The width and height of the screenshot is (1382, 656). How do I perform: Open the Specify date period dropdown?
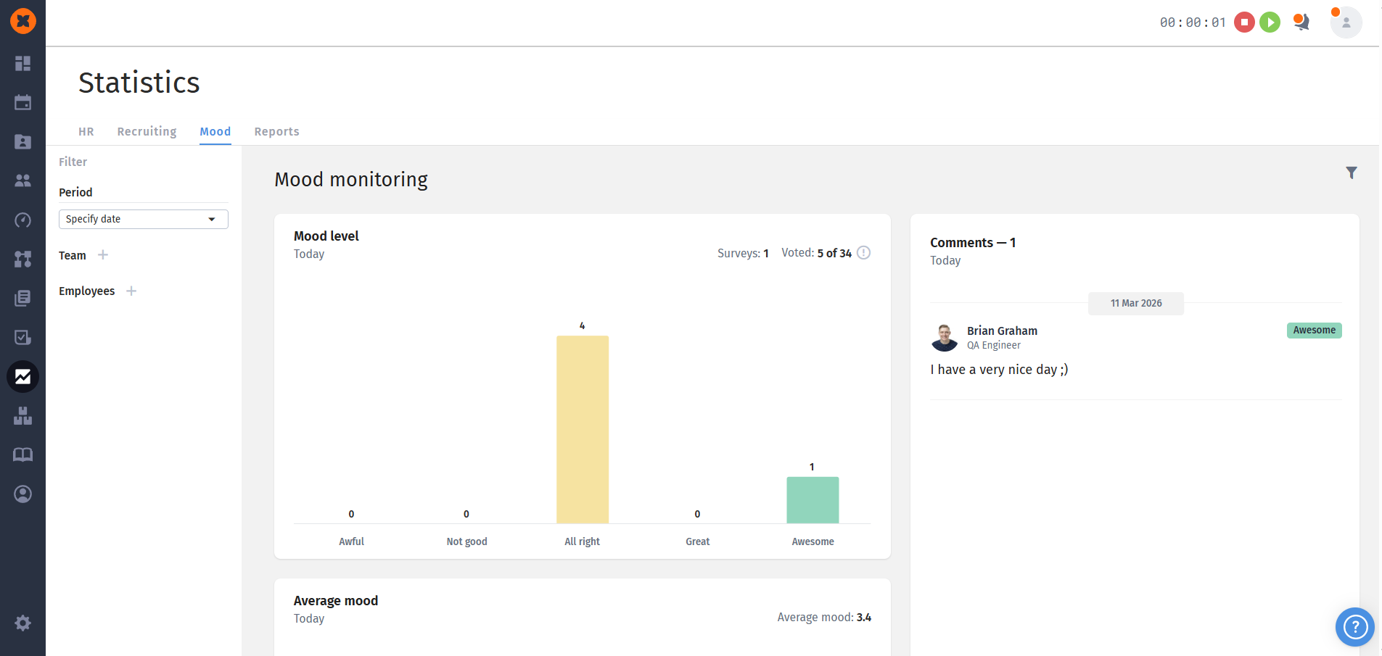tap(143, 219)
